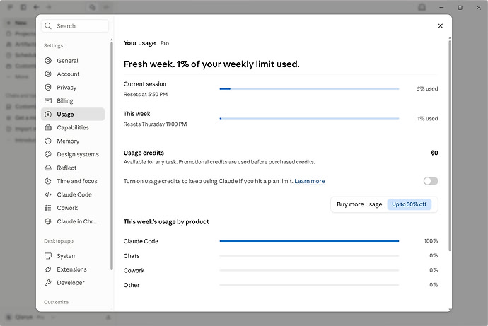Click the This week progress bar

[x=309, y=119]
